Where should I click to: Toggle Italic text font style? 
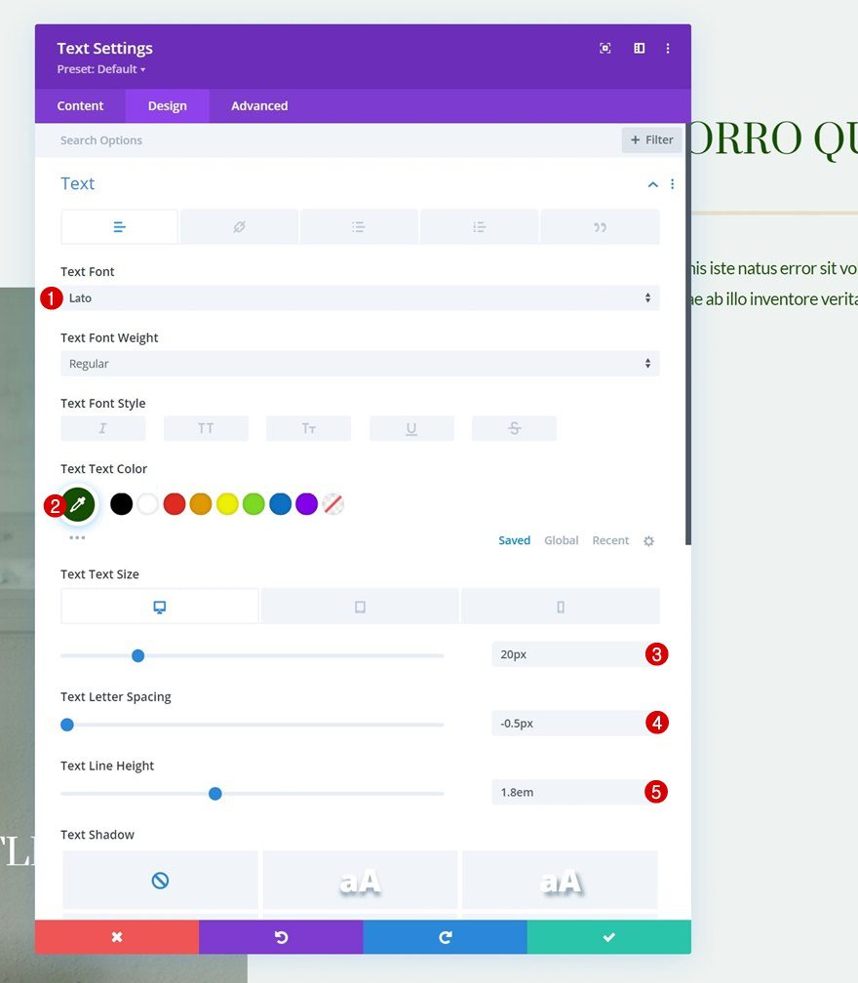(x=102, y=427)
